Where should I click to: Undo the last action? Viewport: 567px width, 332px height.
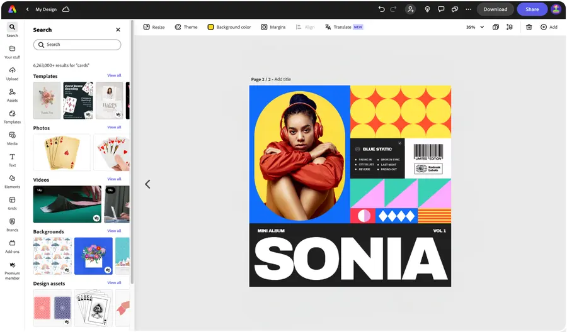tap(381, 9)
